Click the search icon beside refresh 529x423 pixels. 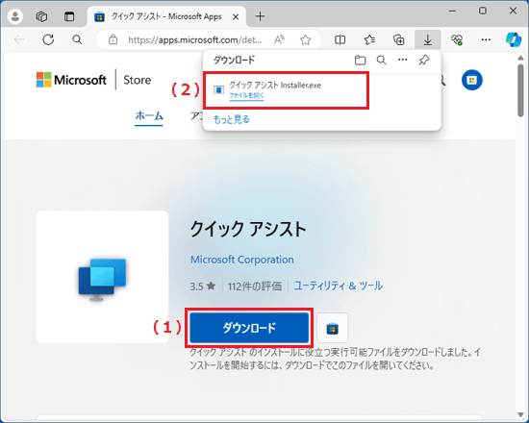pyautogui.click(x=77, y=39)
